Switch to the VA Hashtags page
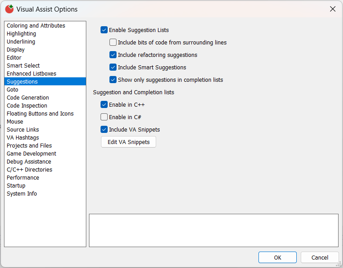The image size is (343, 268). coord(23,138)
